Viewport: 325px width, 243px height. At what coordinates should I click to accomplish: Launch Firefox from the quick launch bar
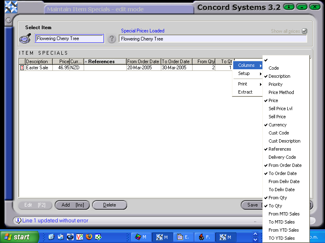click(x=89, y=237)
